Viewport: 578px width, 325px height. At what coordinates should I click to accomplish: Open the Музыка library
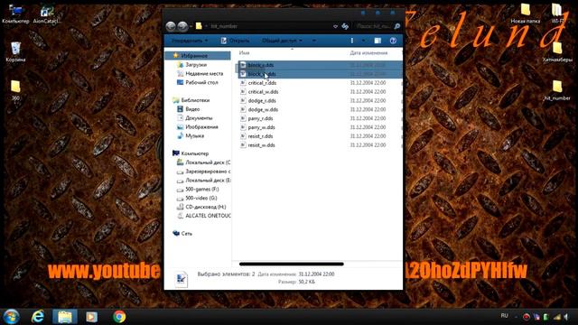point(194,135)
